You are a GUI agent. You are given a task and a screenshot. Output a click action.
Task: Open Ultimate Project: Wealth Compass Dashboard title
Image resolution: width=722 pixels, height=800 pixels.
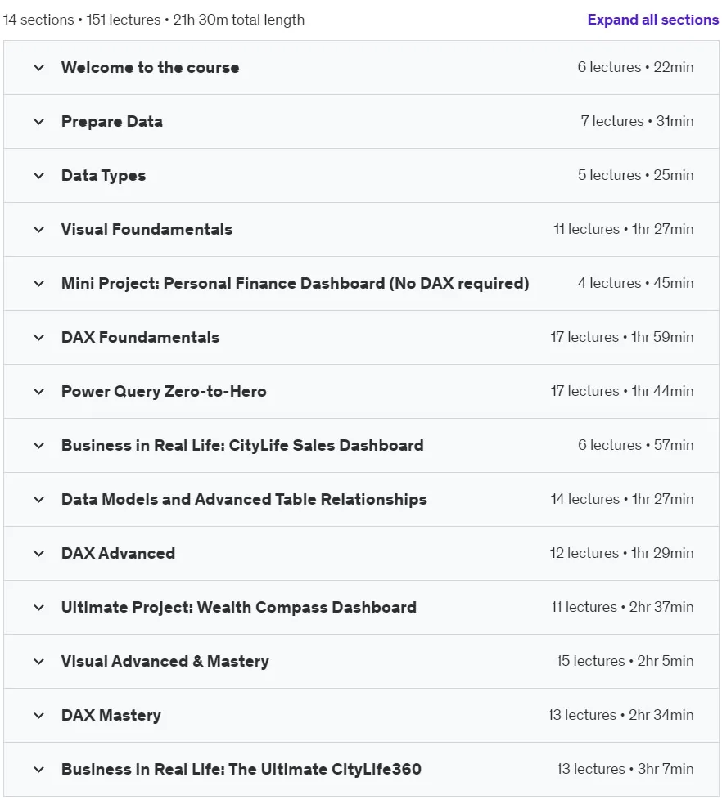(239, 607)
